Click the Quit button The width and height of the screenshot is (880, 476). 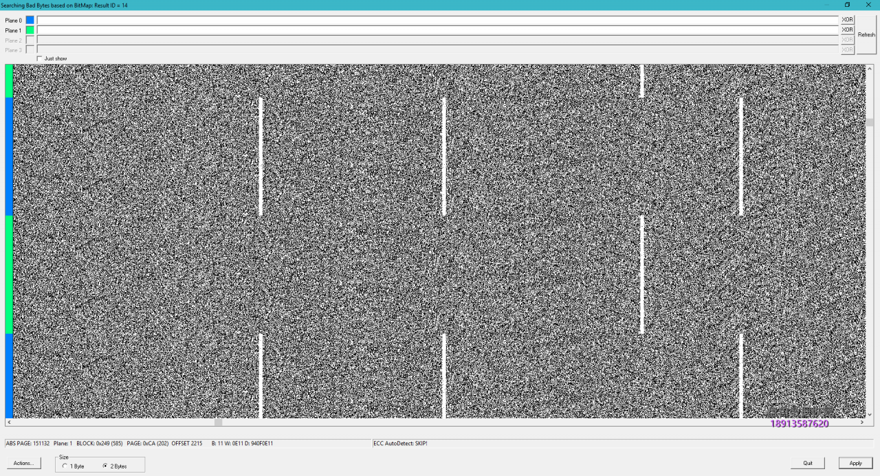click(808, 463)
